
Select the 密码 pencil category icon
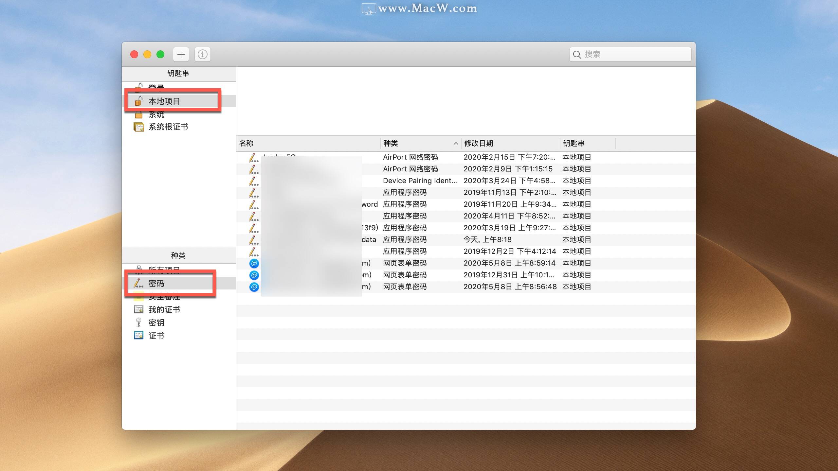coord(138,283)
